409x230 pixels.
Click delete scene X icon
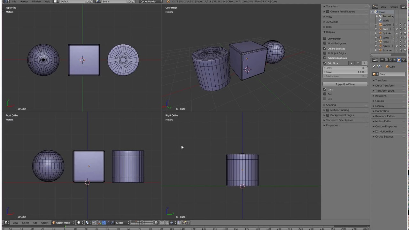coord(133,1)
